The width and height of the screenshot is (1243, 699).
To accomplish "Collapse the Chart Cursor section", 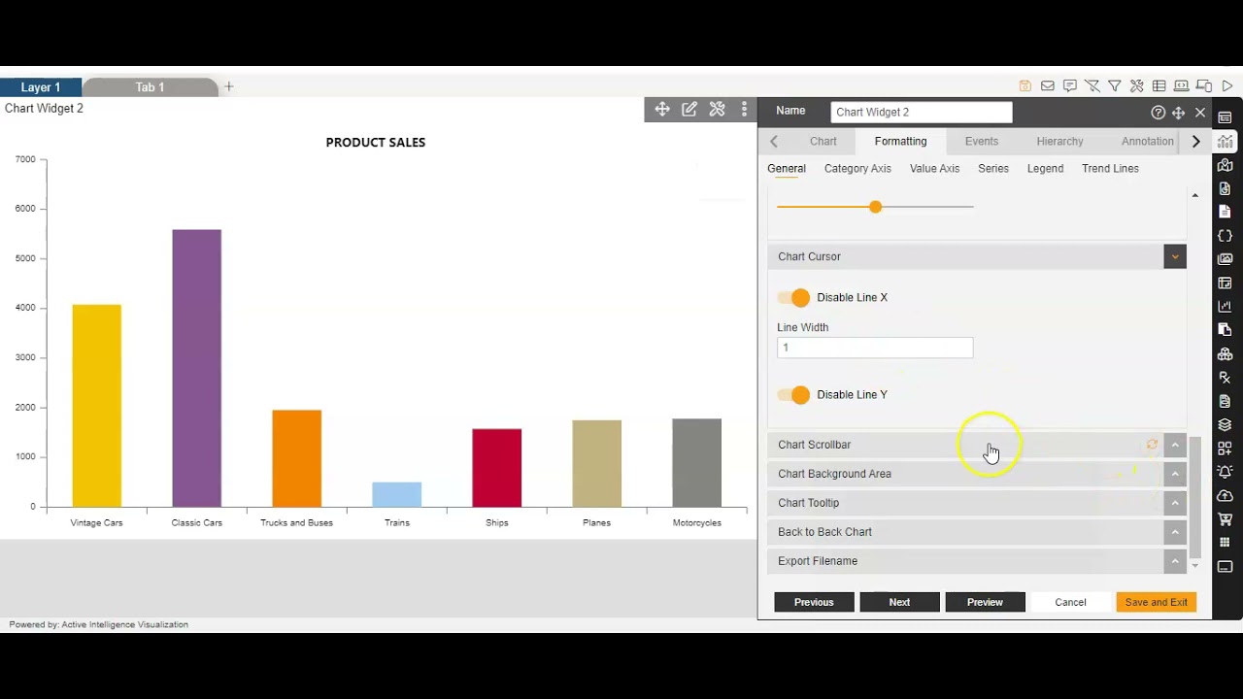I will pyautogui.click(x=1175, y=257).
